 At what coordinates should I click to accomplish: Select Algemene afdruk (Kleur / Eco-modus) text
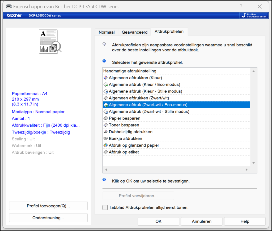click(144, 85)
